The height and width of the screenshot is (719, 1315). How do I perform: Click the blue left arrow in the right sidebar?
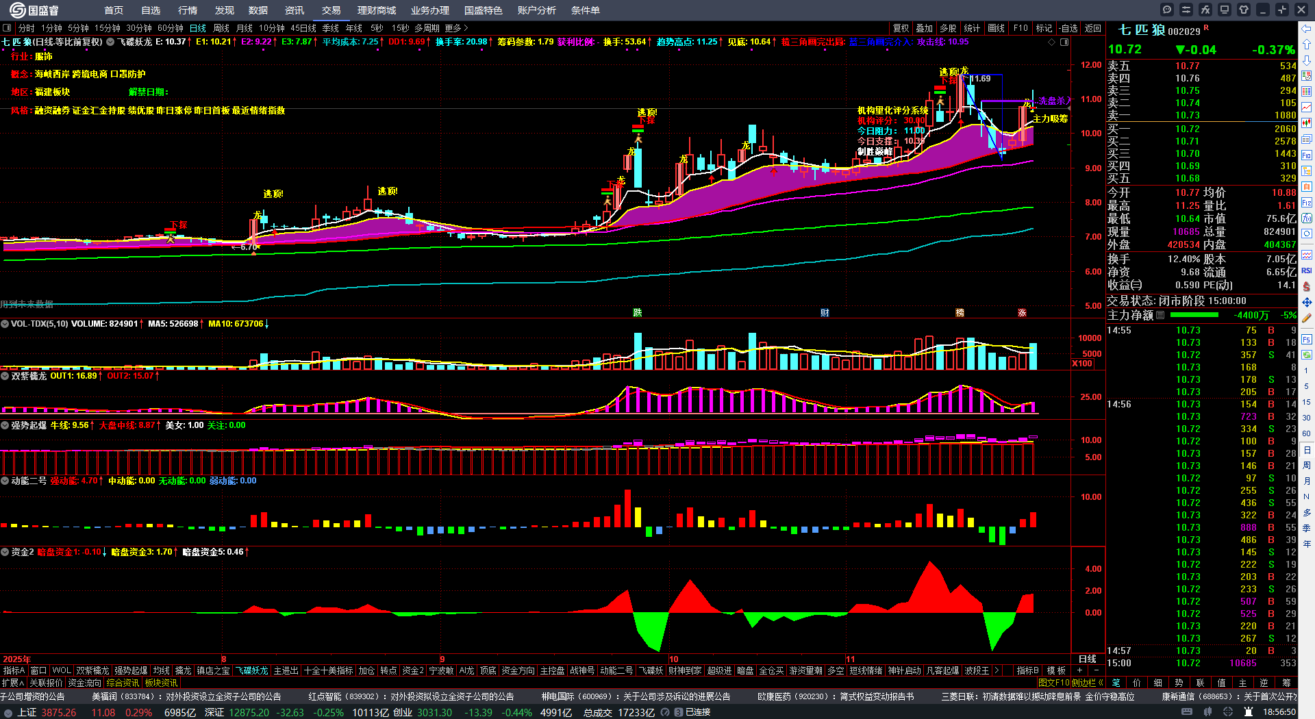[1307, 29]
